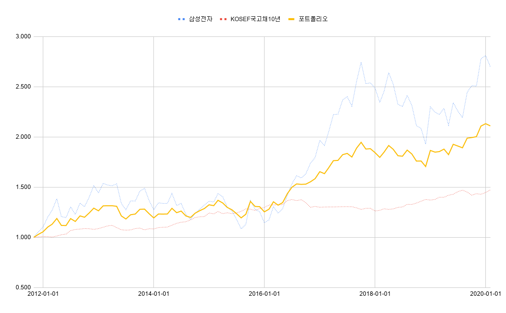Click the 3.000 y-axis gridline label
This screenshot has width=506, height=313.
(x=23, y=36)
